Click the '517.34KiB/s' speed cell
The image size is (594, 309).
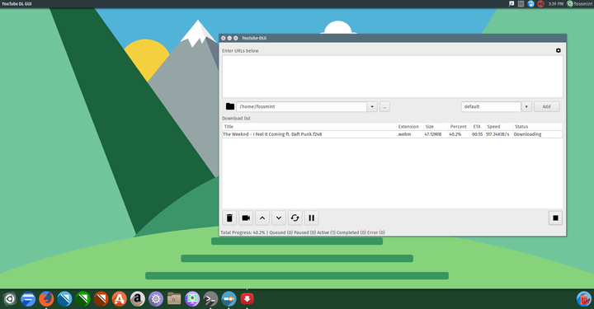click(497, 134)
